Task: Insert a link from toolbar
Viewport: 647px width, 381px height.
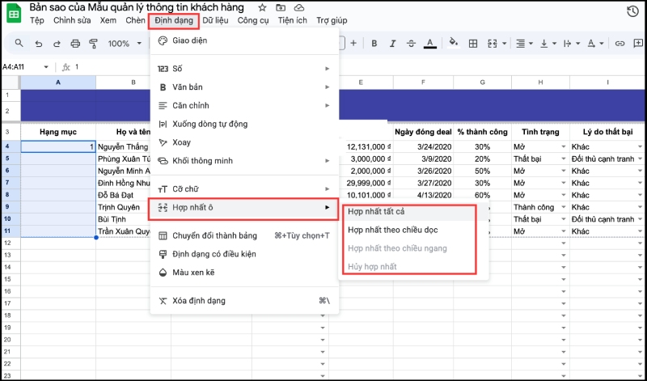Action: (620, 44)
